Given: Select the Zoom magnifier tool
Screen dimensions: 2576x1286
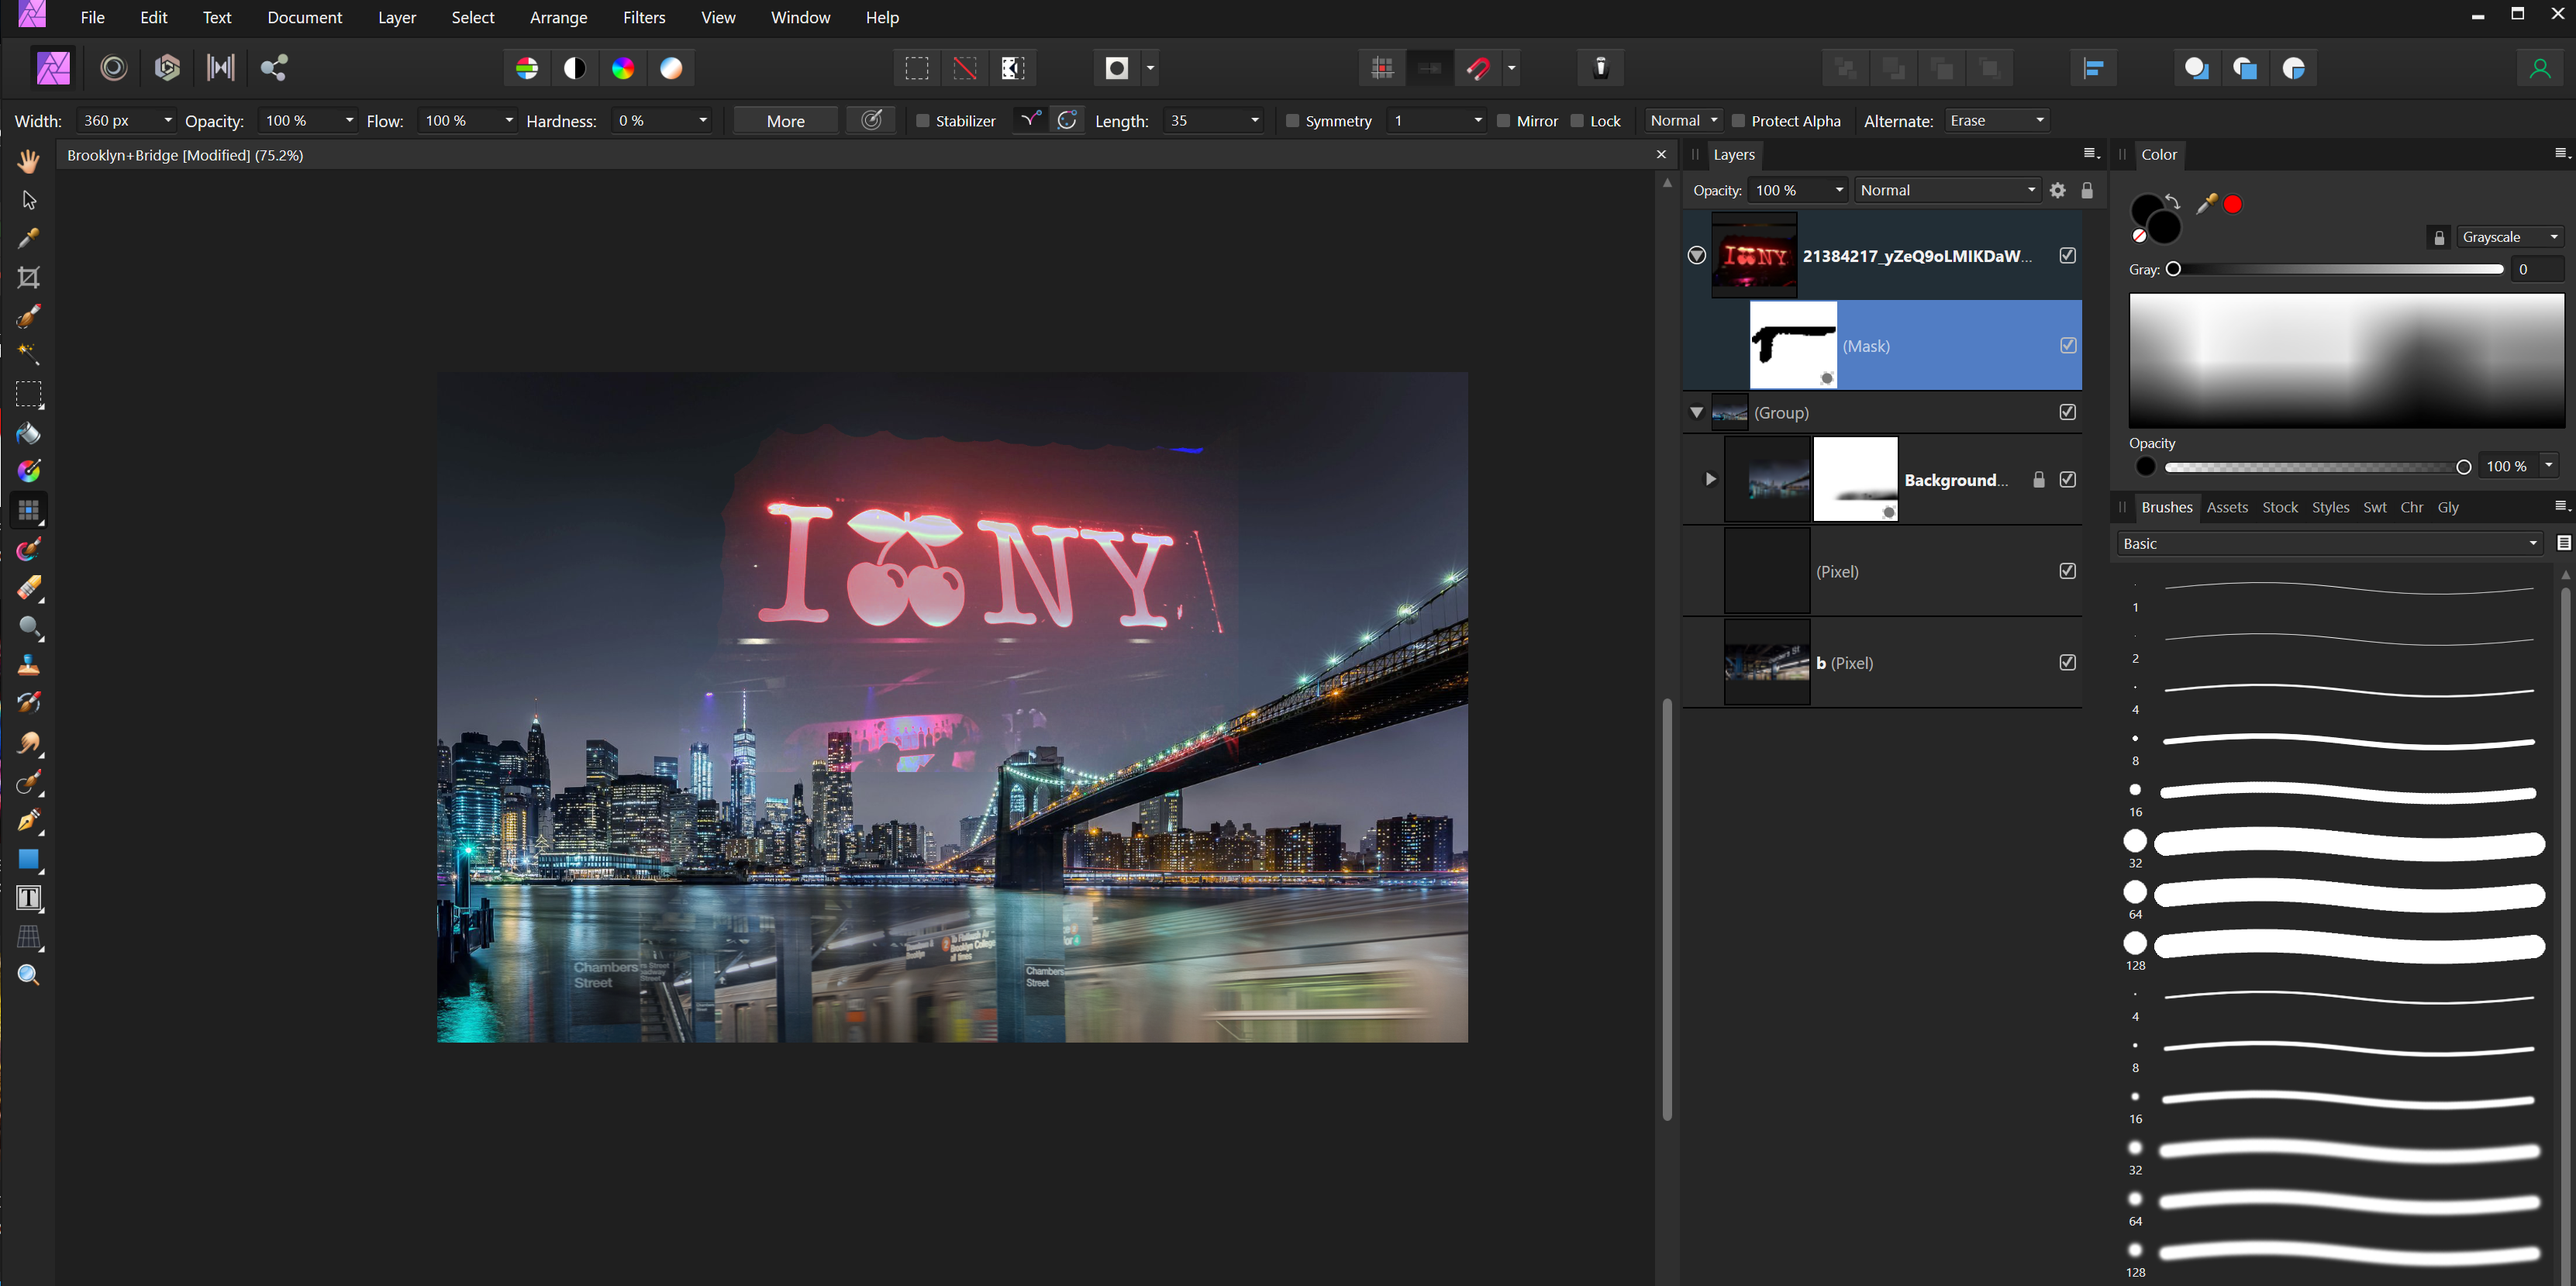Looking at the screenshot, I should pos(29,975).
